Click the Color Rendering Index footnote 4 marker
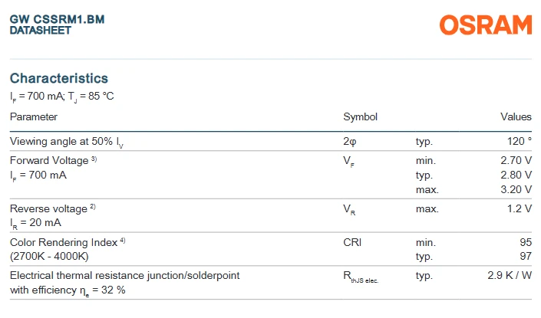The width and height of the screenshot is (541, 318). click(123, 241)
